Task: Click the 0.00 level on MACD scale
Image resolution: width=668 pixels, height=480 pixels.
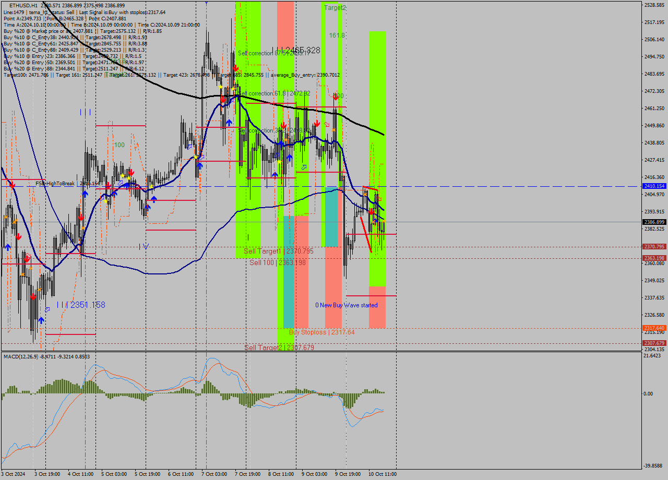Action: click(649, 394)
